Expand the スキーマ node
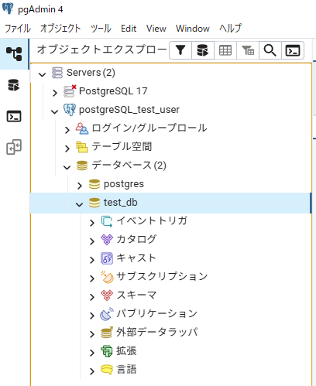Screen dimensions: 316x386 tap(92, 297)
